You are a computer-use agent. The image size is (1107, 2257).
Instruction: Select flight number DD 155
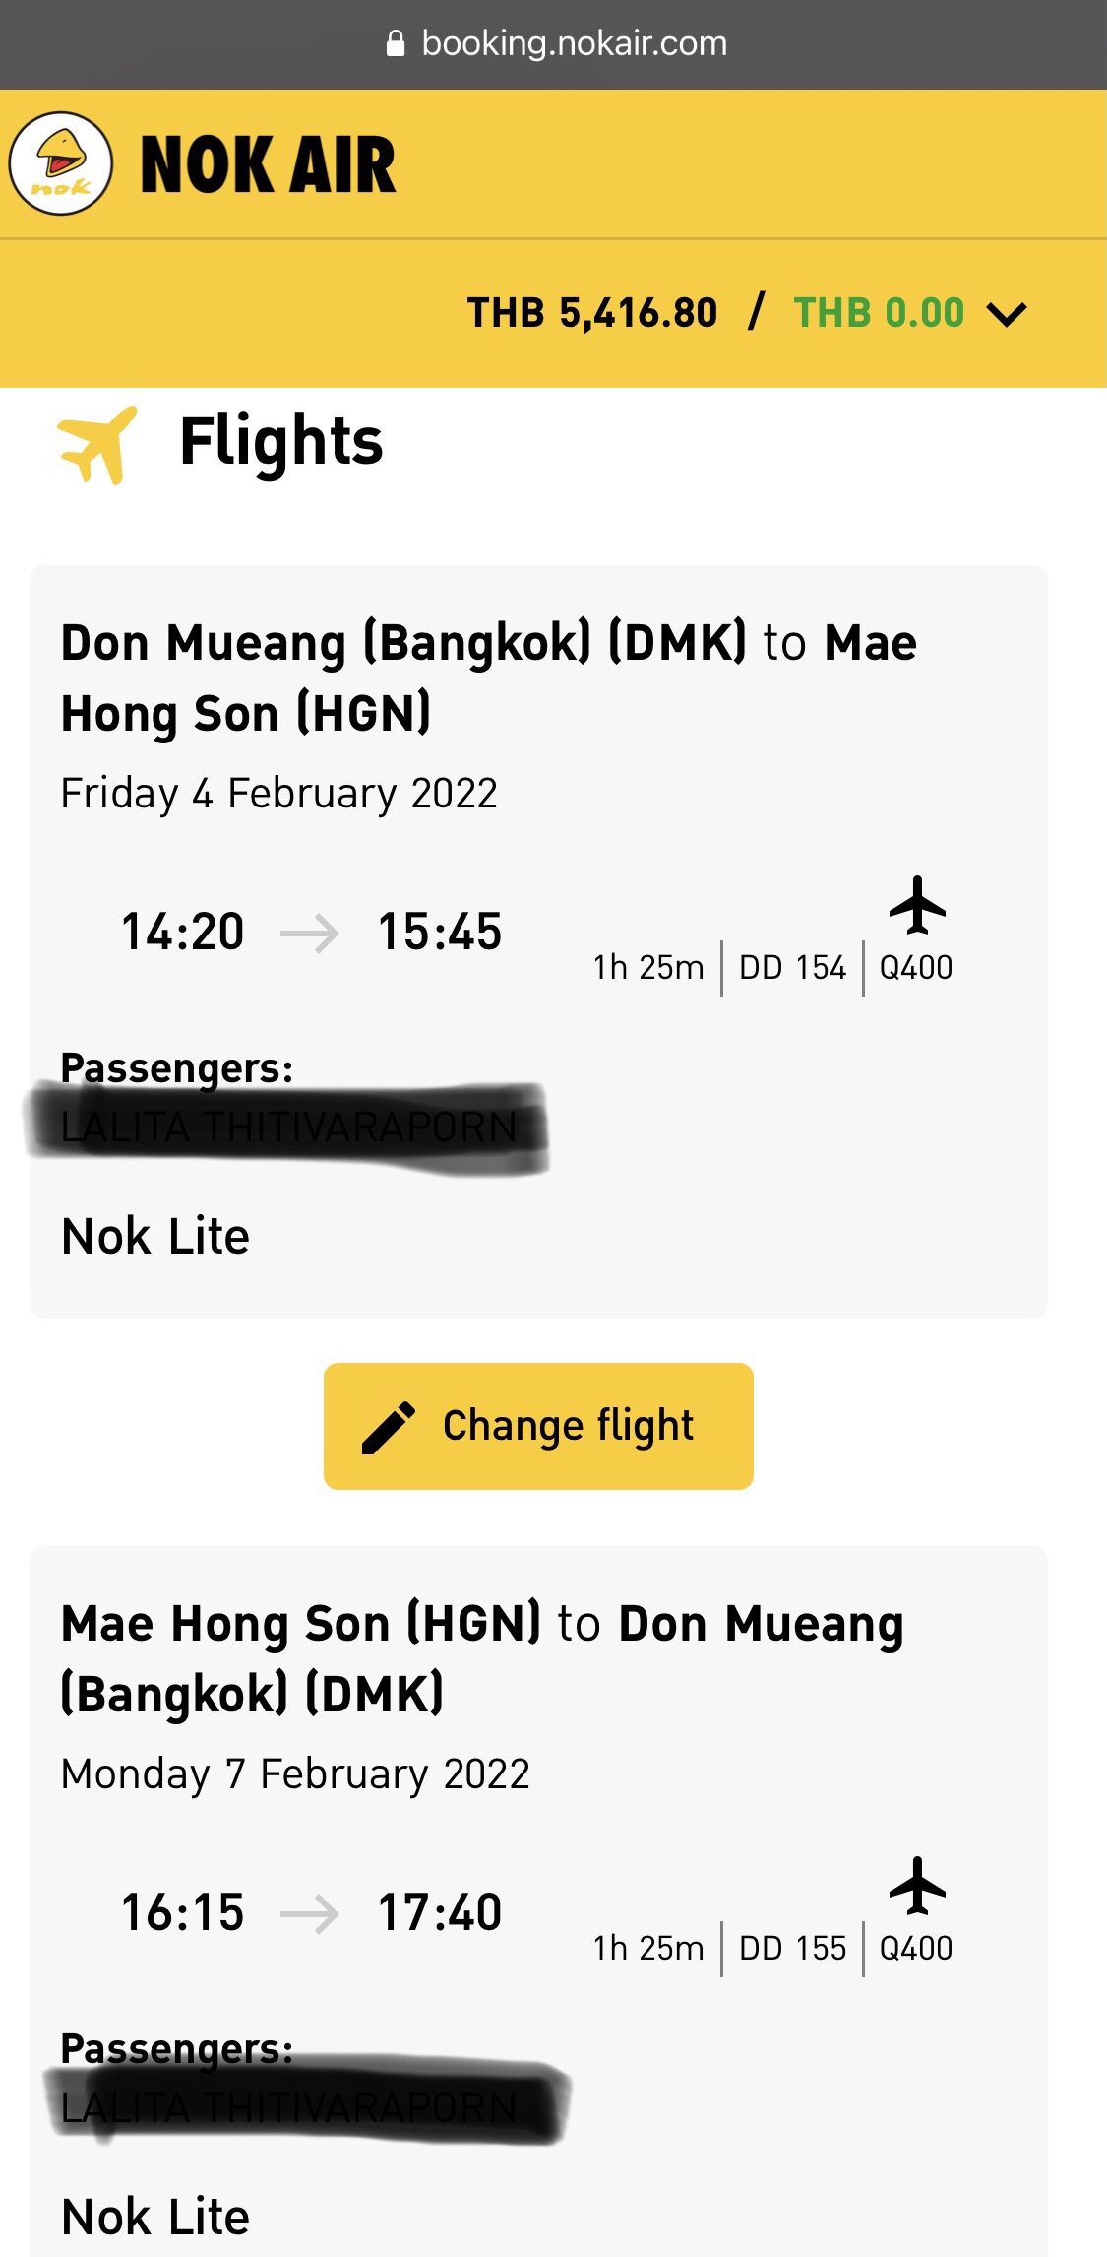point(792,1949)
